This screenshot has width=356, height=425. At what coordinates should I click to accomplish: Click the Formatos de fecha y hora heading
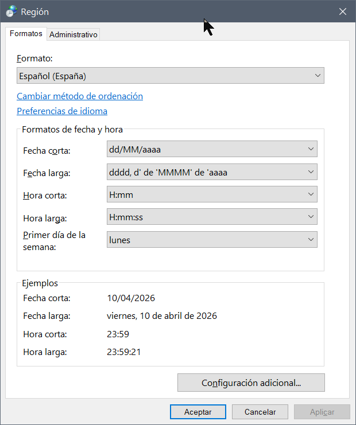tap(72, 130)
